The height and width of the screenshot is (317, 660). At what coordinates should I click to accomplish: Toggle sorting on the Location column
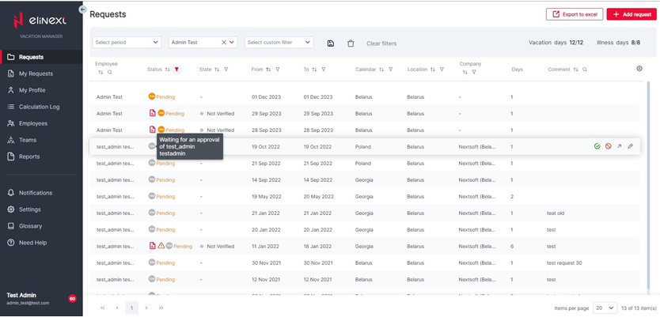coord(433,70)
